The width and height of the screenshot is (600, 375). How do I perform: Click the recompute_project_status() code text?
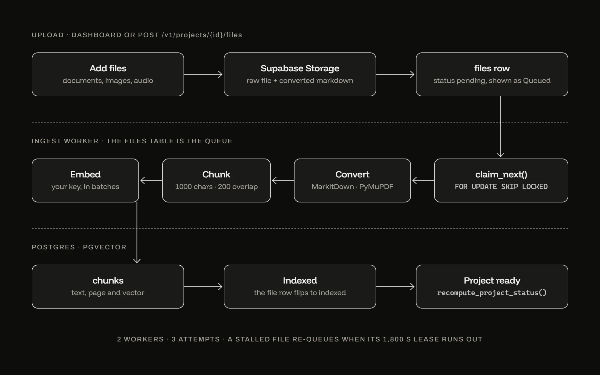[x=492, y=293]
